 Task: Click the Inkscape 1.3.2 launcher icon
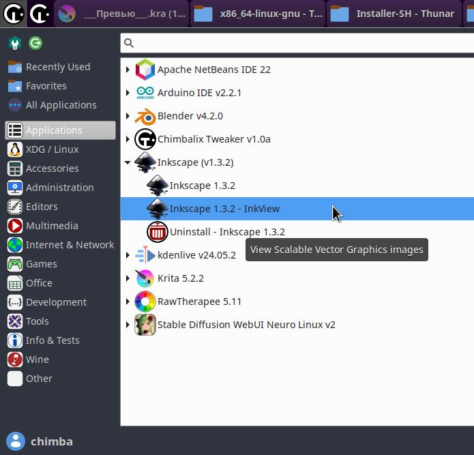(157, 186)
